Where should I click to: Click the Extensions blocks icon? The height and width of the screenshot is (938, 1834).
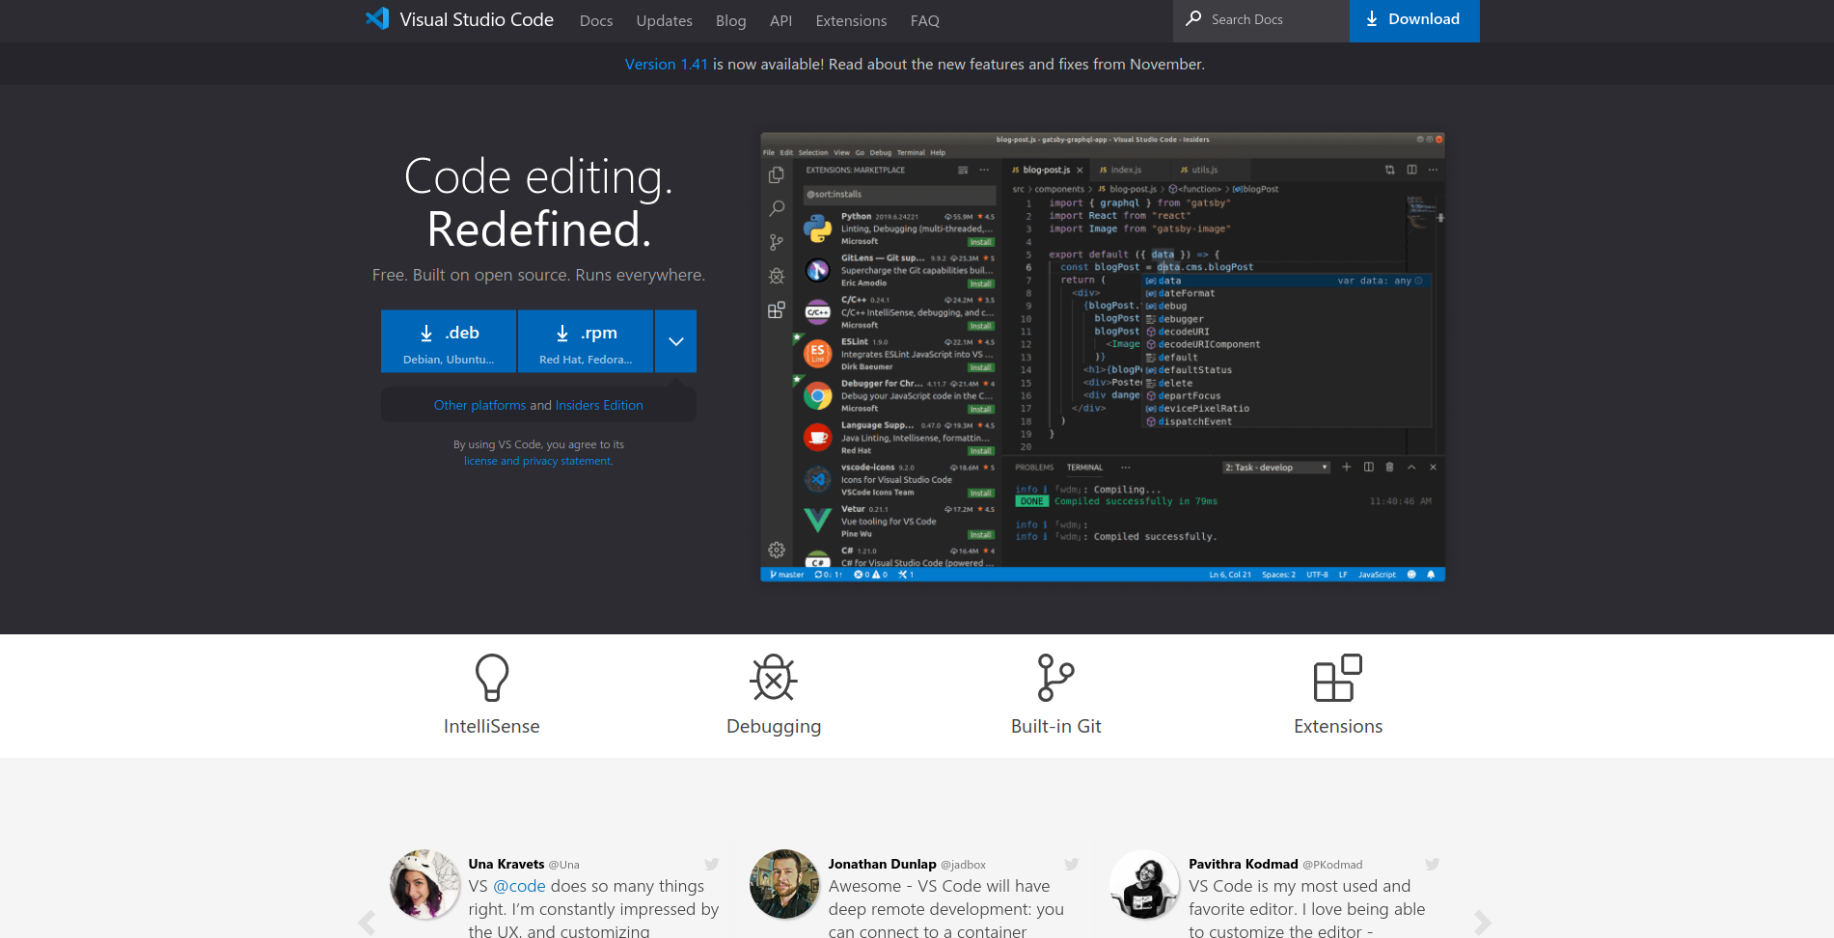pos(1338,678)
